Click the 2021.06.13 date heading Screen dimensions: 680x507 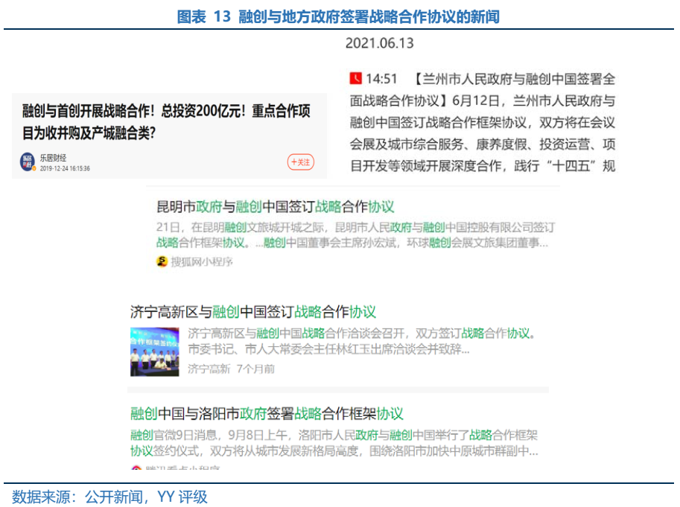pyautogui.click(x=379, y=44)
